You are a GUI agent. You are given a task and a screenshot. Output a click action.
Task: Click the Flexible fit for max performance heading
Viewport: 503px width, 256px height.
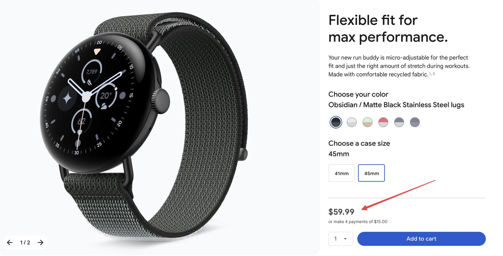388,29
